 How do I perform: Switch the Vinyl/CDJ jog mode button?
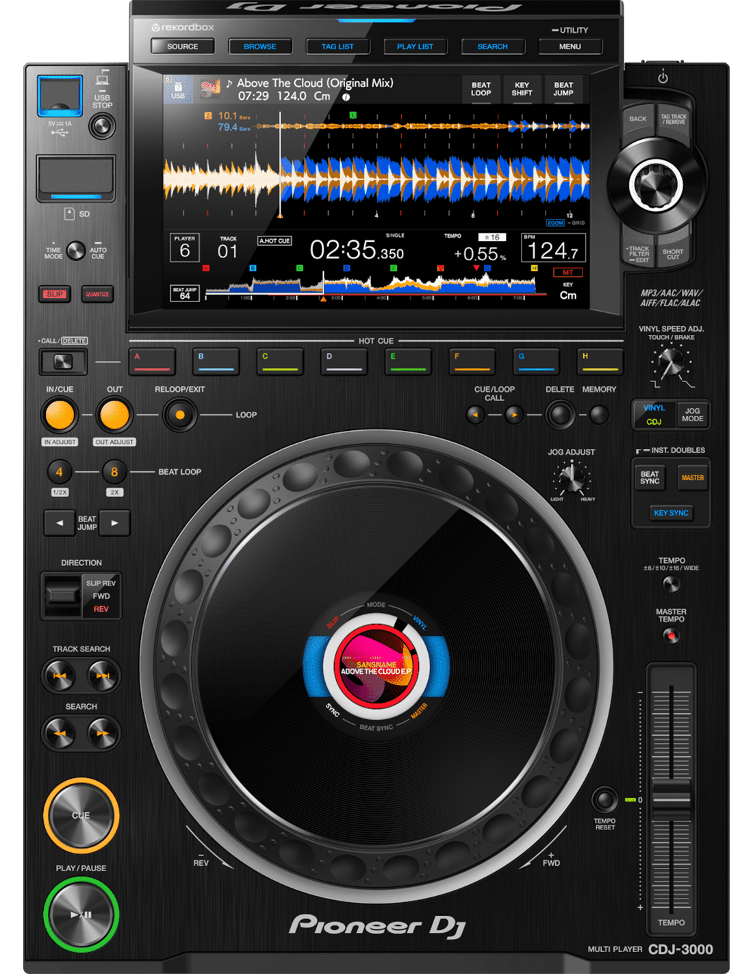[654, 415]
